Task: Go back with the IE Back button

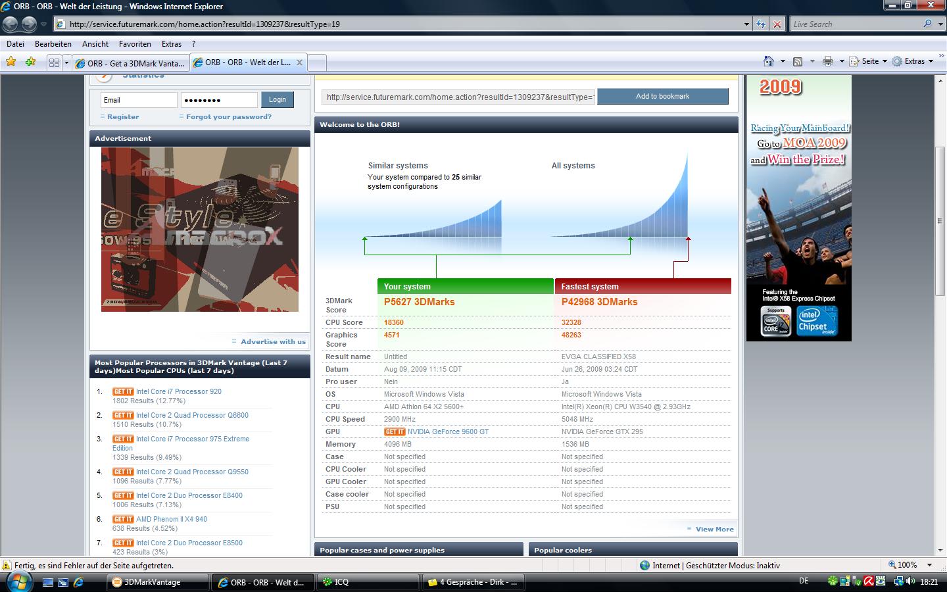Action: 11,24
